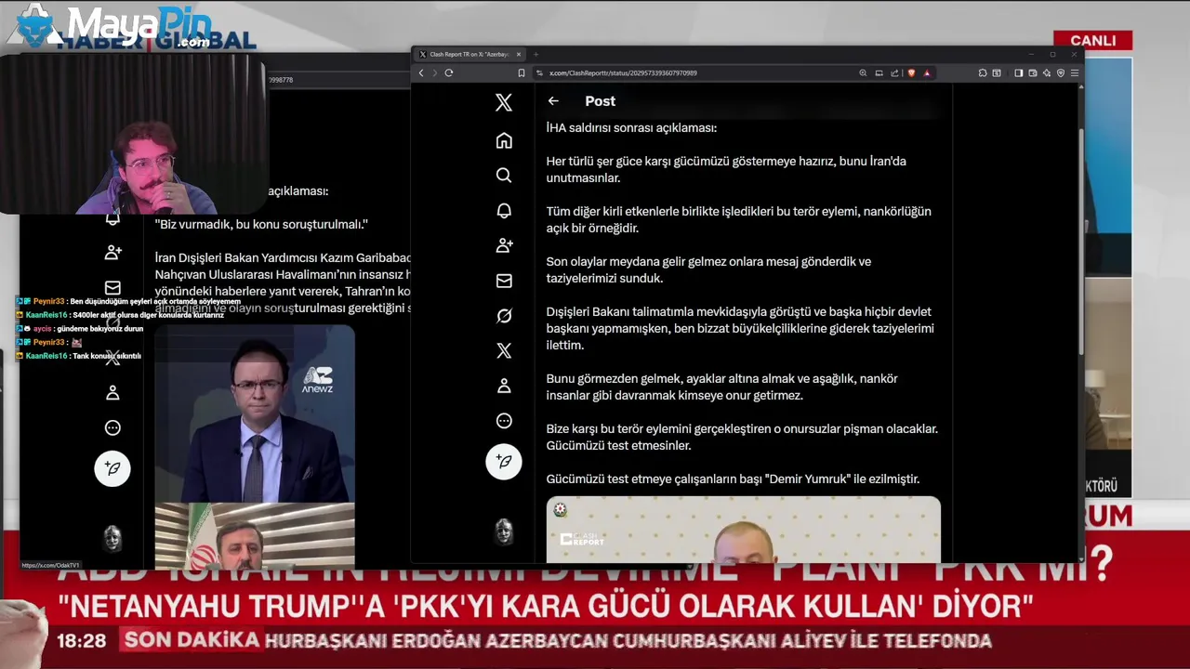Click the paragraph starting 'Son olaylar meydana gelir'
Image resolution: width=1190 pixels, height=669 pixels.
[x=708, y=269]
